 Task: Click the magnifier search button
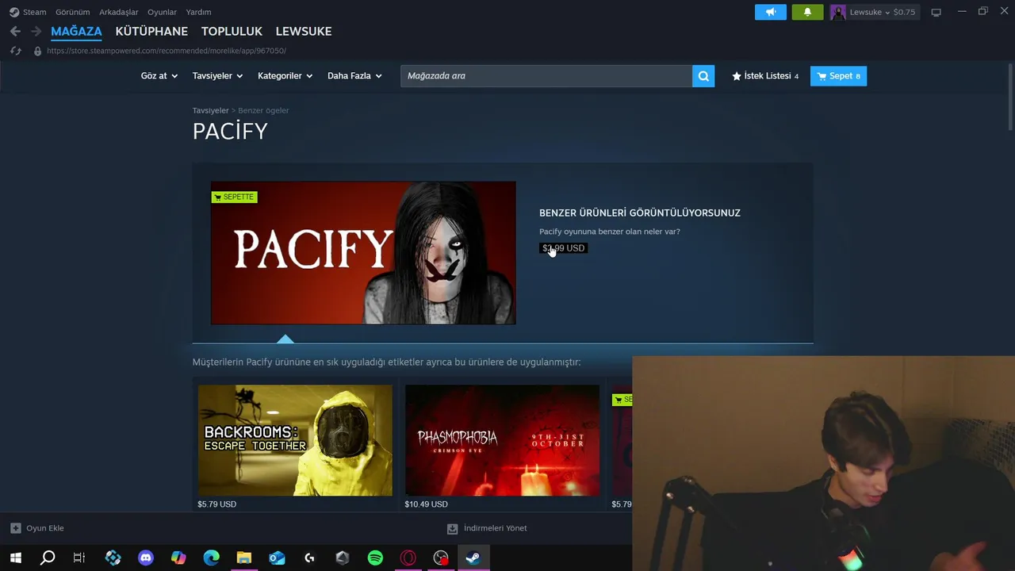(703, 76)
